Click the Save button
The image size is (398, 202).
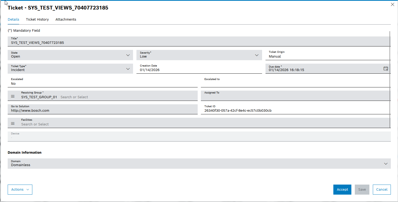tap(362, 189)
